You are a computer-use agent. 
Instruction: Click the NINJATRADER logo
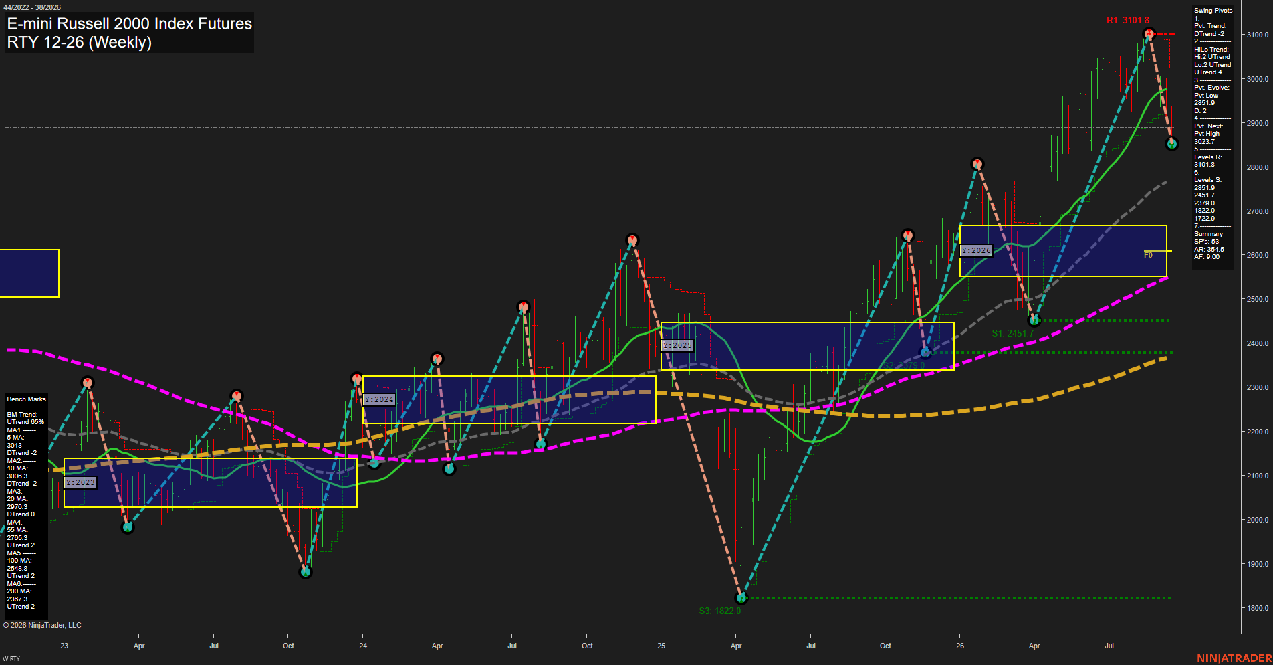click(1234, 658)
